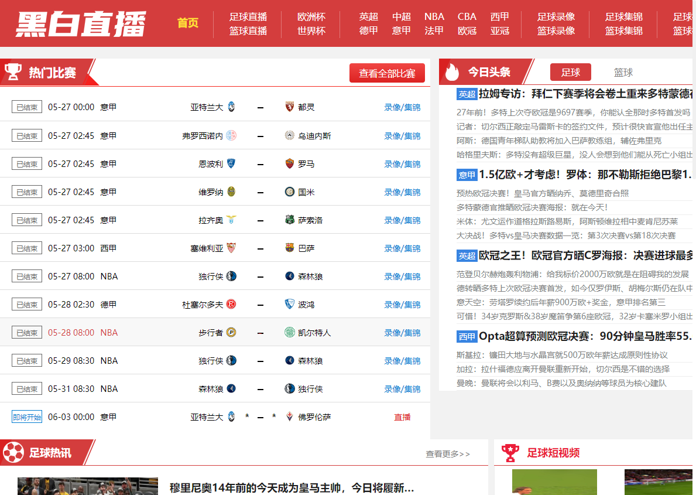Click the 即将开始 status badge

point(26,417)
